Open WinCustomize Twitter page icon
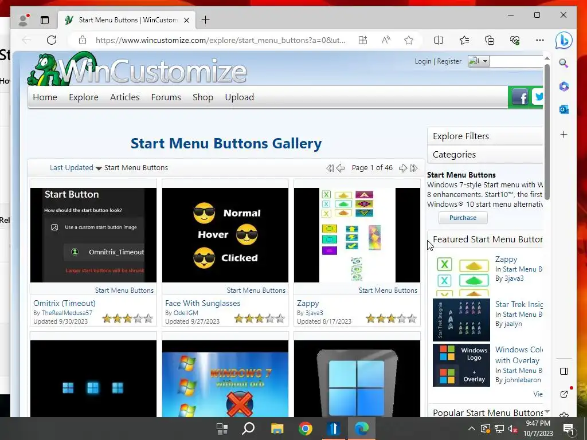587x440 pixels. 538,97
